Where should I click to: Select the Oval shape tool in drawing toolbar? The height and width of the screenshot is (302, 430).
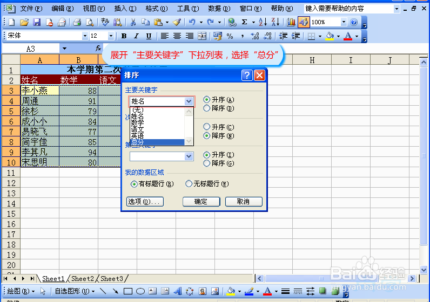point(140,291)
